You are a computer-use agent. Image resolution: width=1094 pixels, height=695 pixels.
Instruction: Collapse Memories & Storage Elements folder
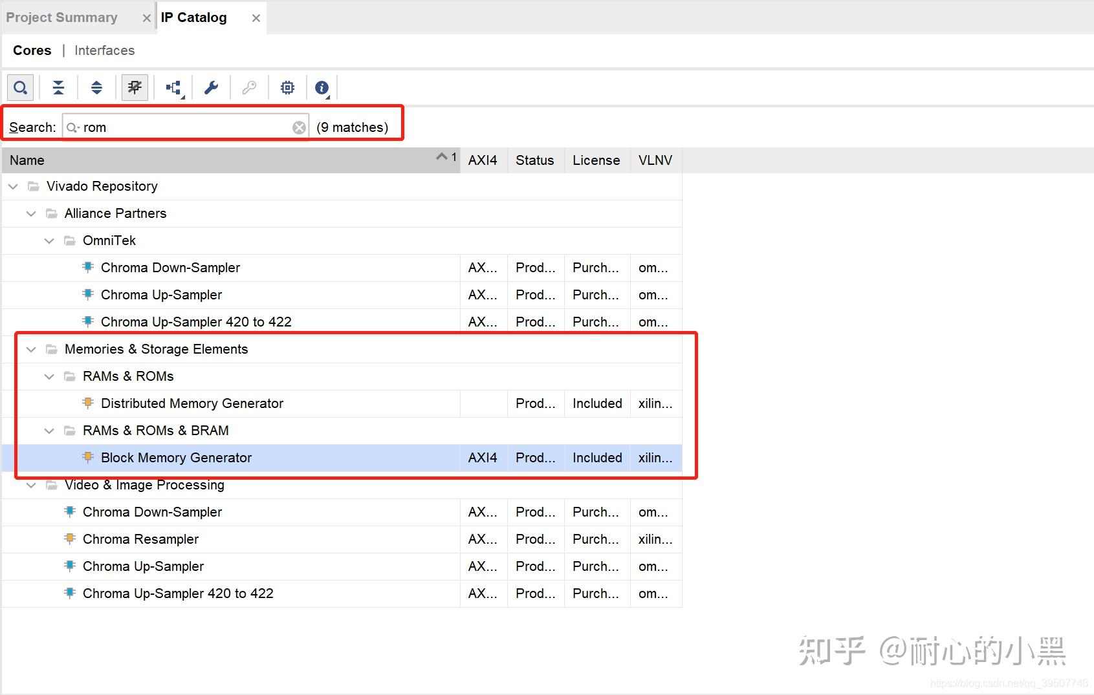coord(31,349)
